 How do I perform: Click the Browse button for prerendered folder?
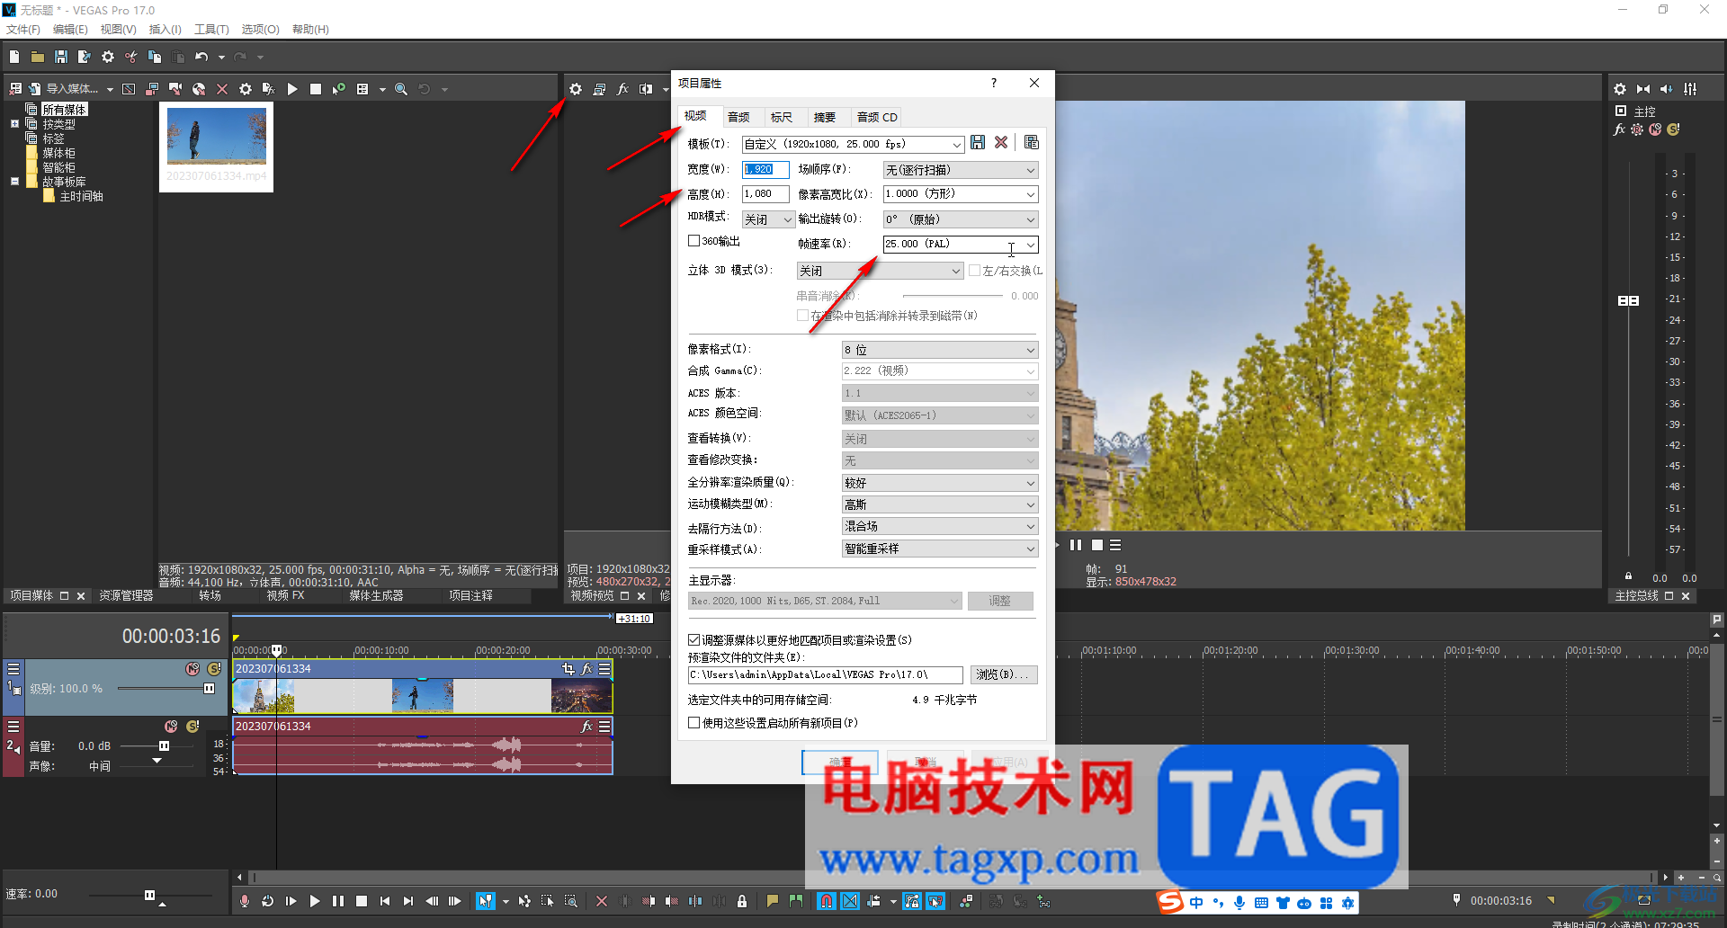coord(1004,674)
